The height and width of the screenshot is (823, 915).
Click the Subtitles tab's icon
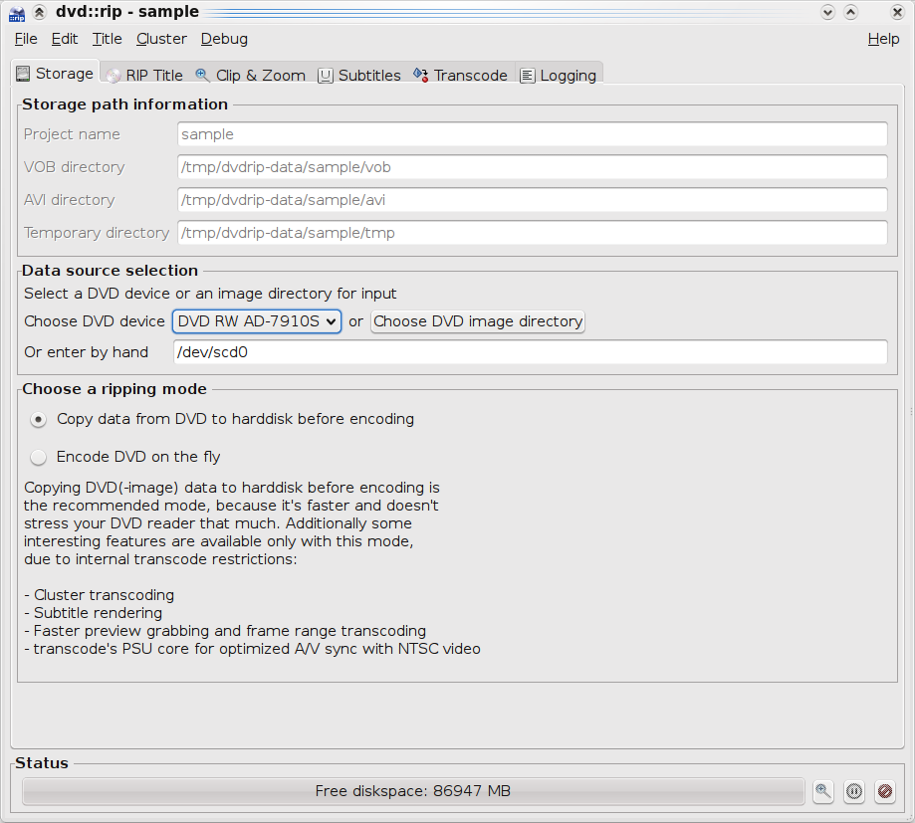(x=326, y=76)
